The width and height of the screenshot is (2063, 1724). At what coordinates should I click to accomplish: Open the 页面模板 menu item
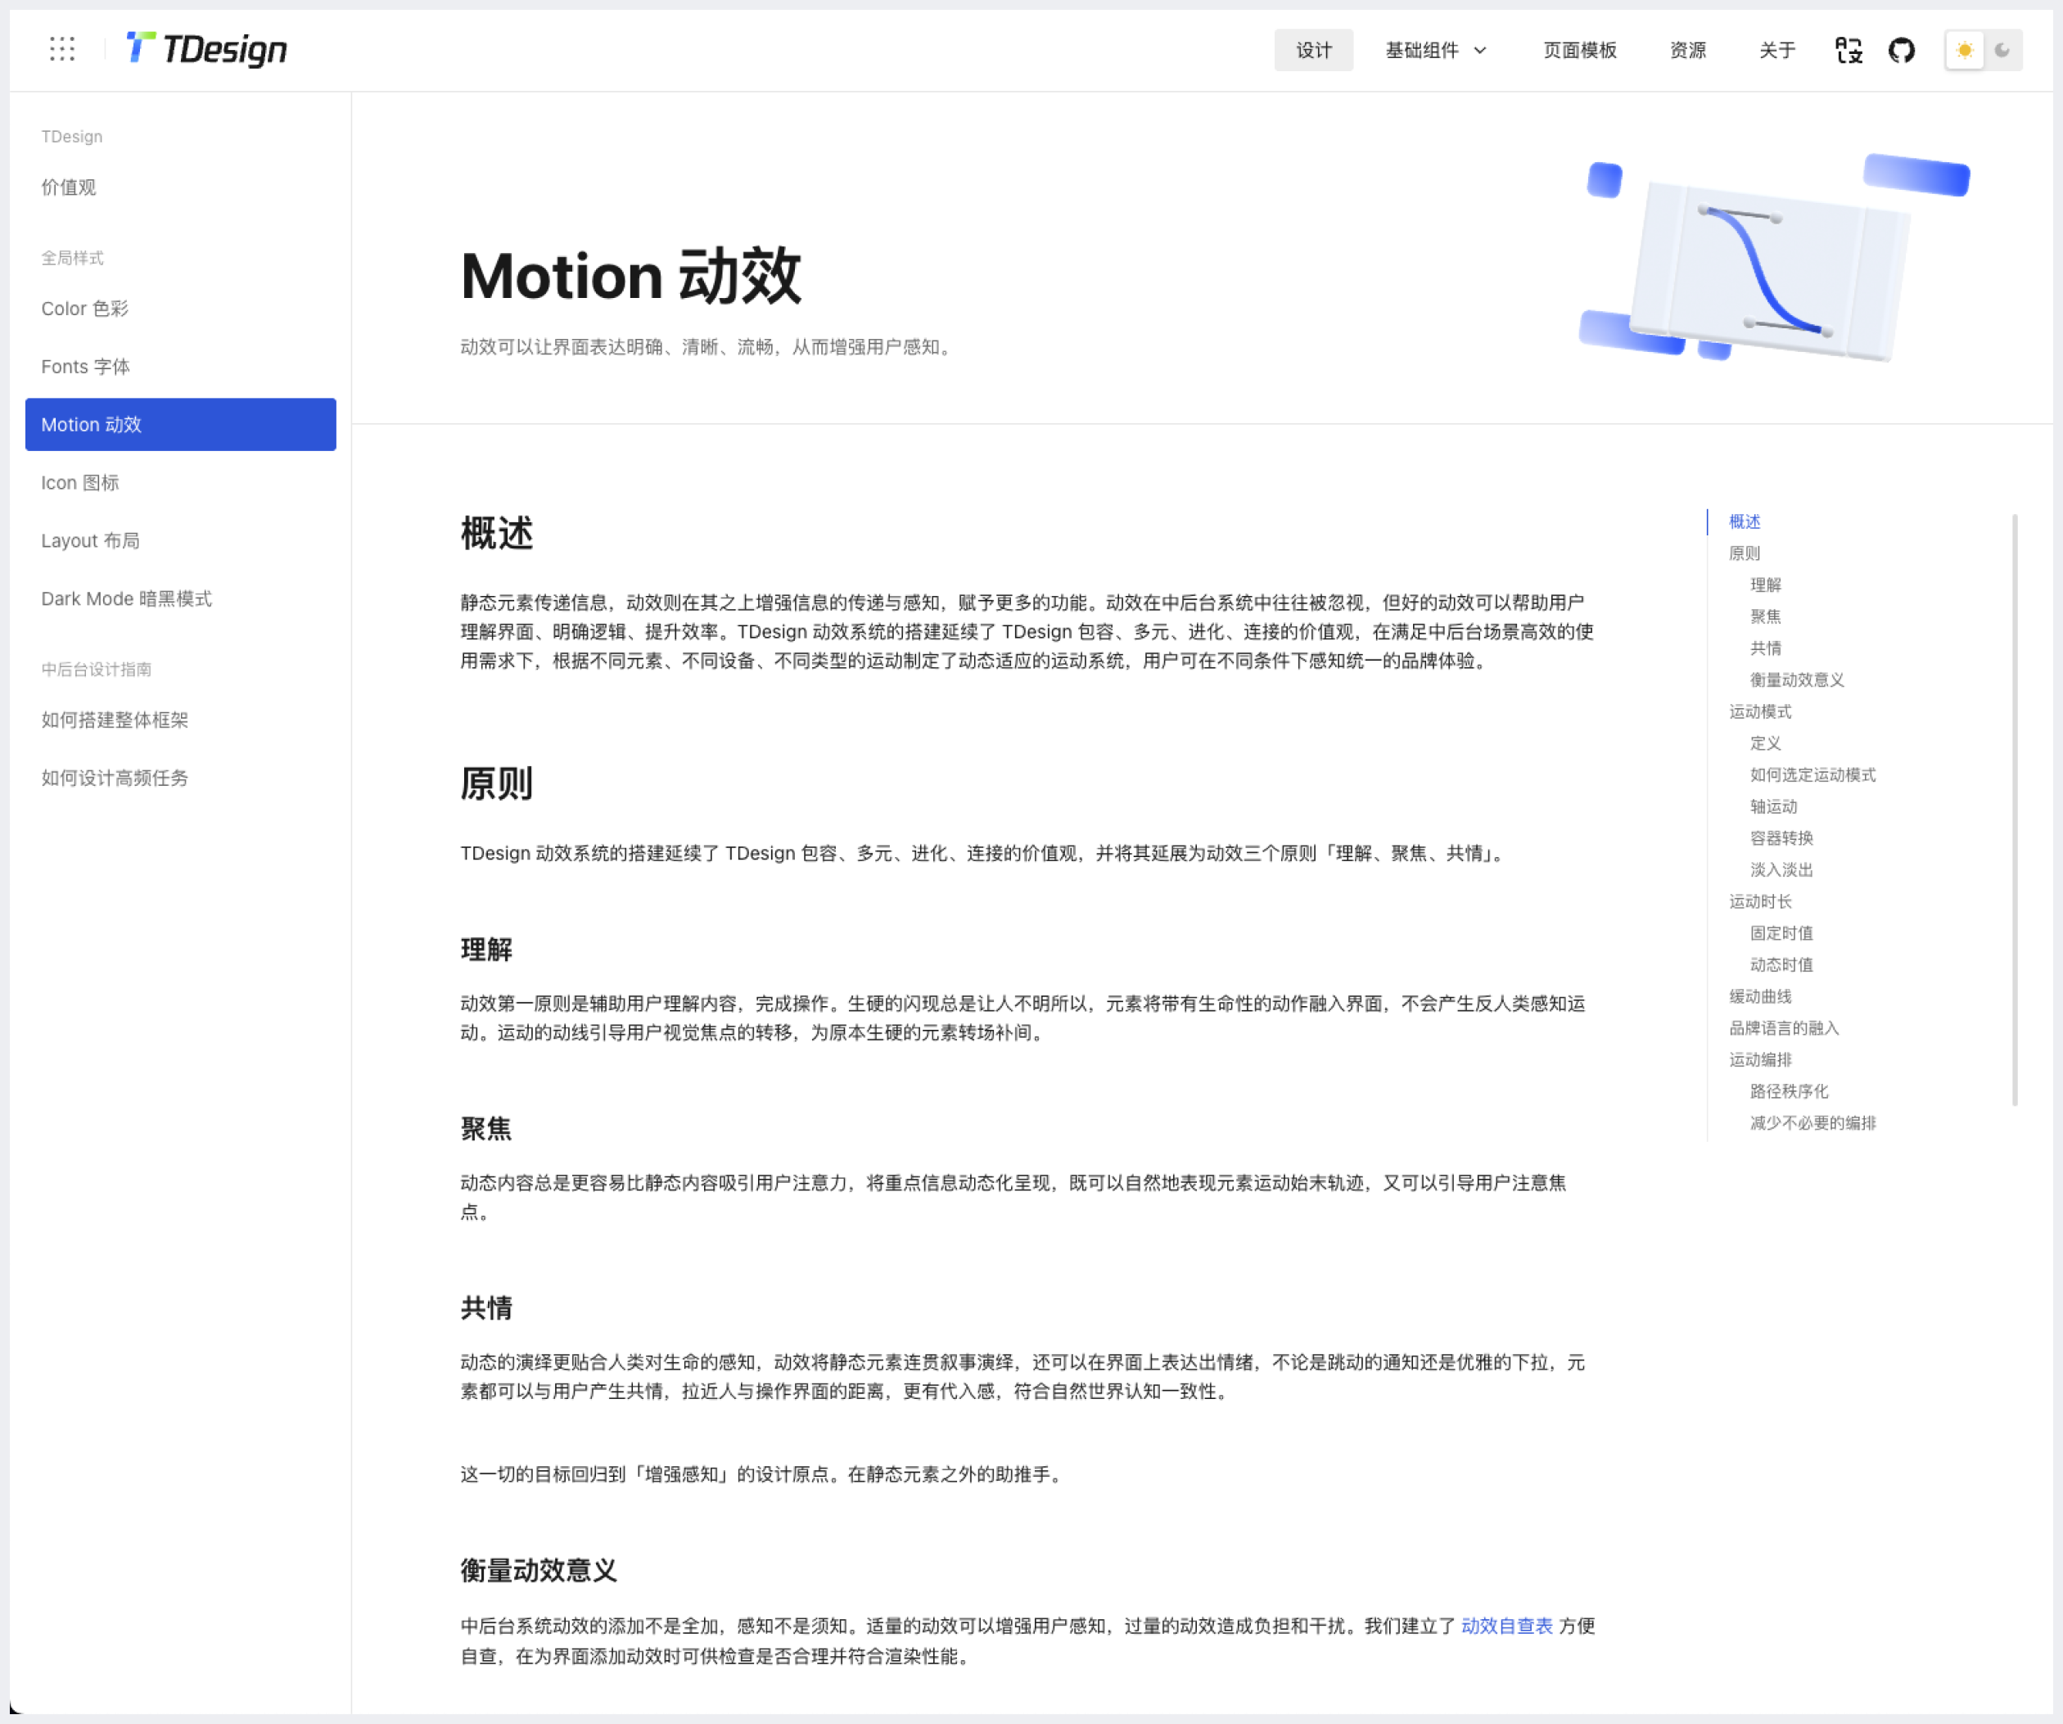[x=1580, y=50]
